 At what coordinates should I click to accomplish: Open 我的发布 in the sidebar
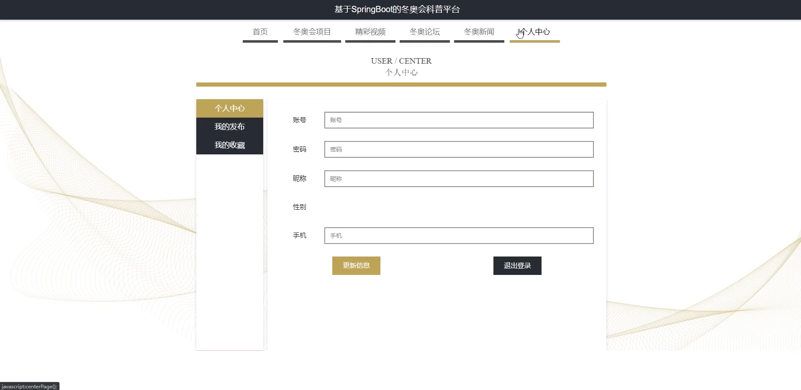[229, 127]
